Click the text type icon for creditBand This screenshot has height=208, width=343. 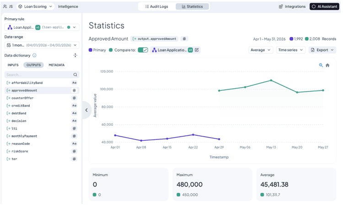[x=75, y=106]
